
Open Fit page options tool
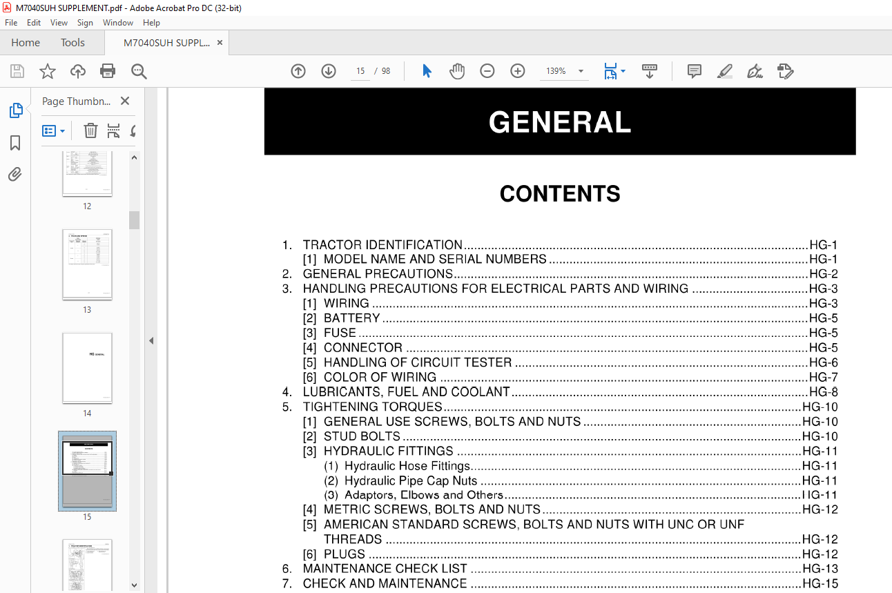coord(610,71)
